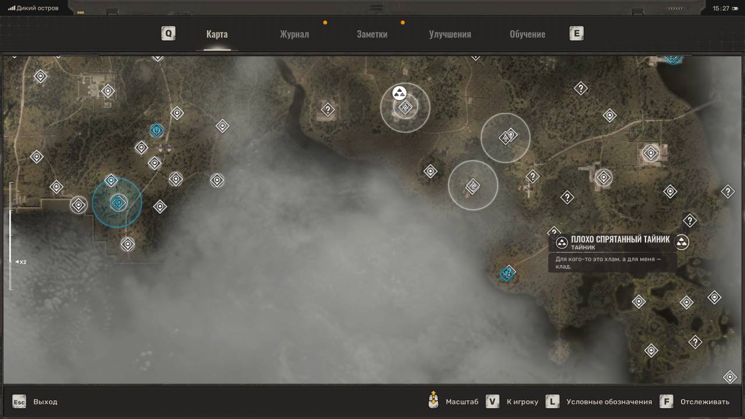
Task: Select the blue marker inside the blue circle
Action: (x=118, y=203)
